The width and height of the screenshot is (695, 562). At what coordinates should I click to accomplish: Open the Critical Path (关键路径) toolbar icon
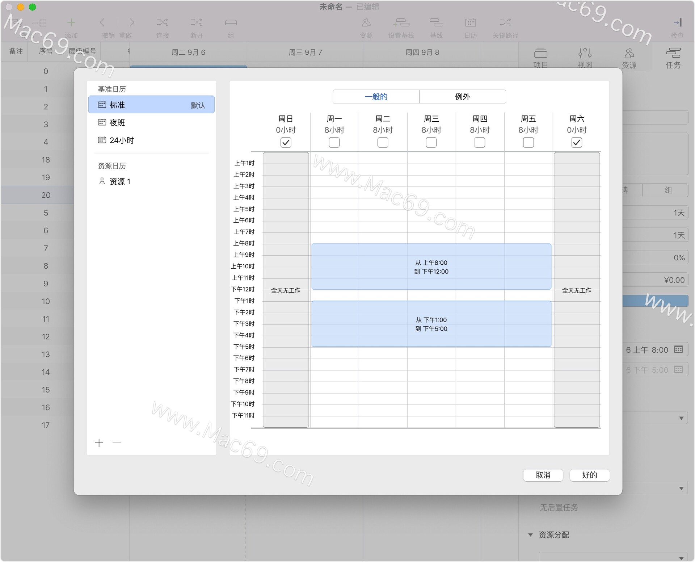(x=505, y=23)
